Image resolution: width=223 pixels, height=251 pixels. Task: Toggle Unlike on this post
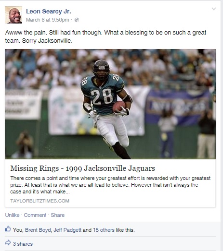click(12, 215)
